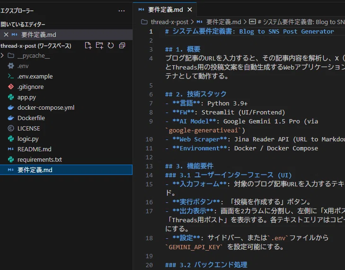Viewport: 345px width, 270px height.
Task: Click the git icon beside .gitignore
Action: point(11,87)
